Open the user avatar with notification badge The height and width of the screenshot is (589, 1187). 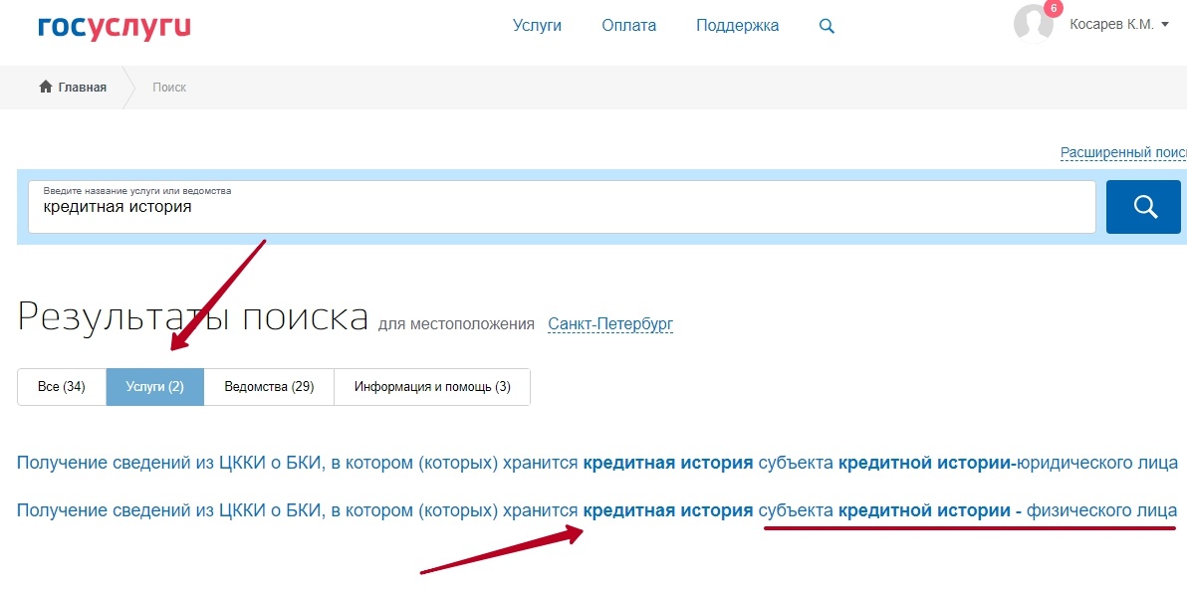pos(1034,22)
